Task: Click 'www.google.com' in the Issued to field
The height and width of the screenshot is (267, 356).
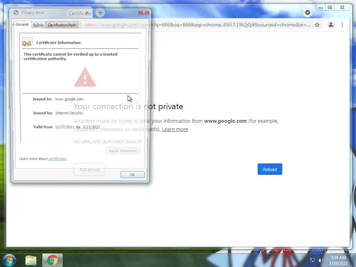Action: [x=69, y=99]
